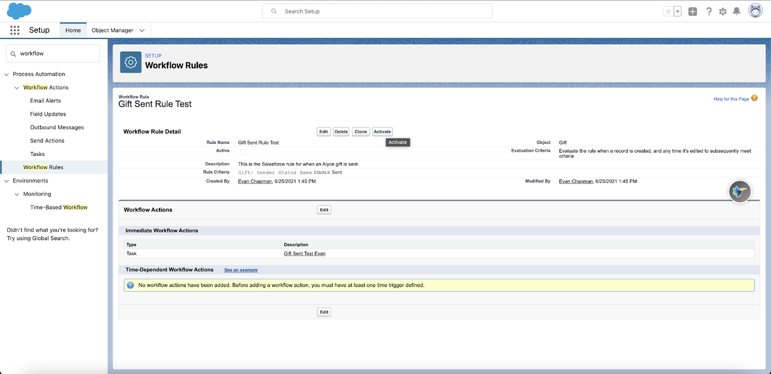
Task: Open the Modified By Evan Chapman link
Action: coord(576,181)
